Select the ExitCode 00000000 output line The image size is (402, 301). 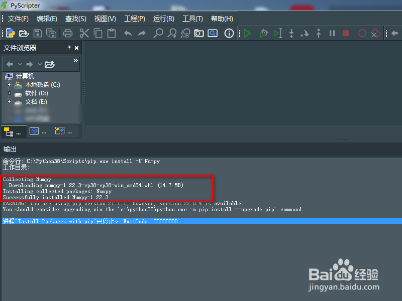[201, 221]
